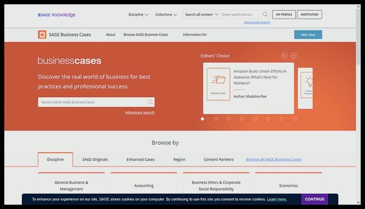Screen dimensions: 365x209
Task: Click the Author: Madeline Rae text
Action: [250, 96]
